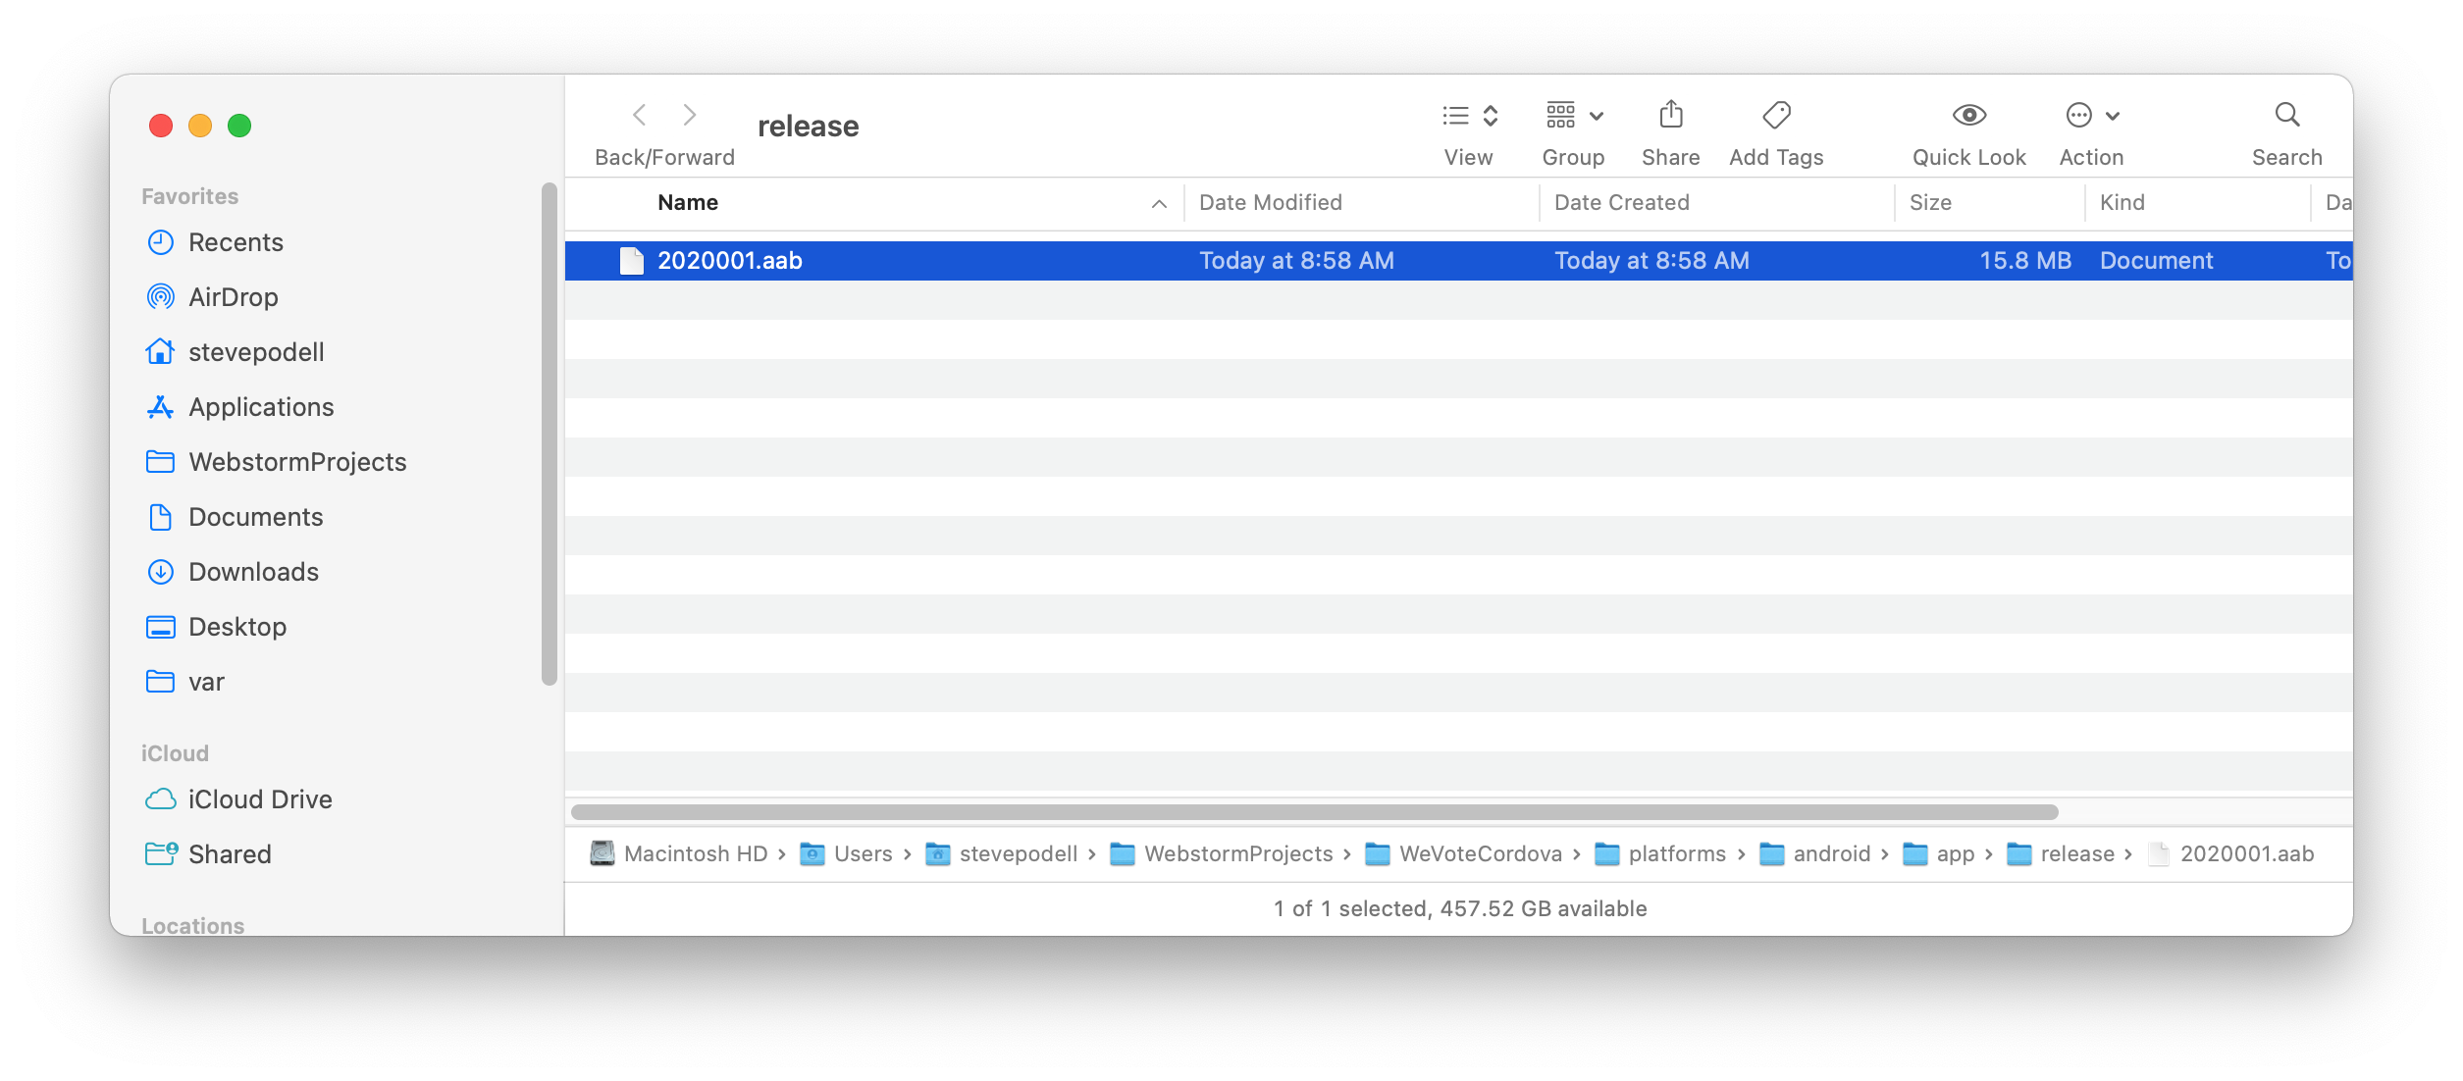The height and width of the screenshot is (1081, 2463).
Task: Click Date Modified column header
Action: [1268, 201]
